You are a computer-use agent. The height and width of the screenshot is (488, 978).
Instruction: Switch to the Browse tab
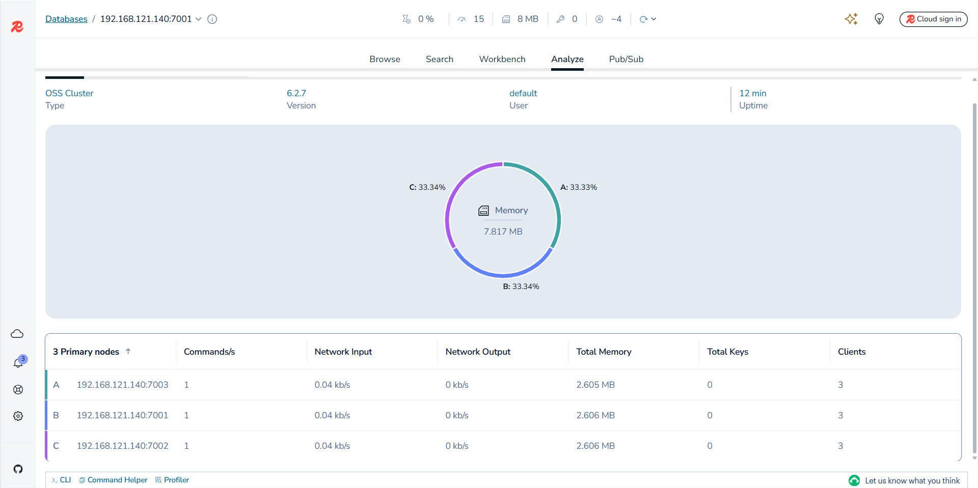(x=385, y=59)
